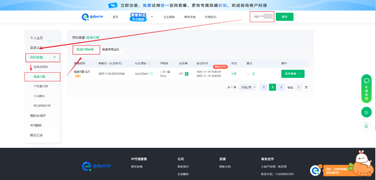
Task: Click the 全民HTTP logo in the header
Action: point(92,17)
